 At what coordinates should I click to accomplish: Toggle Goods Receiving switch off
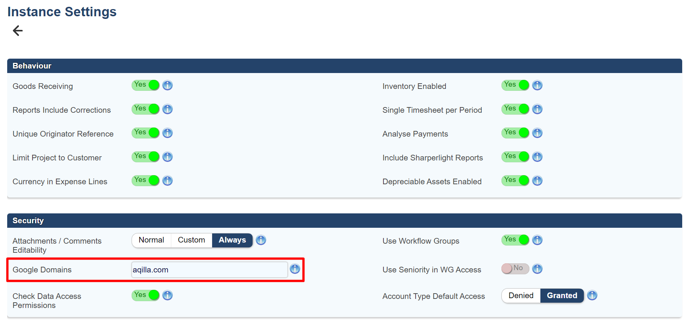coord(146,85)
